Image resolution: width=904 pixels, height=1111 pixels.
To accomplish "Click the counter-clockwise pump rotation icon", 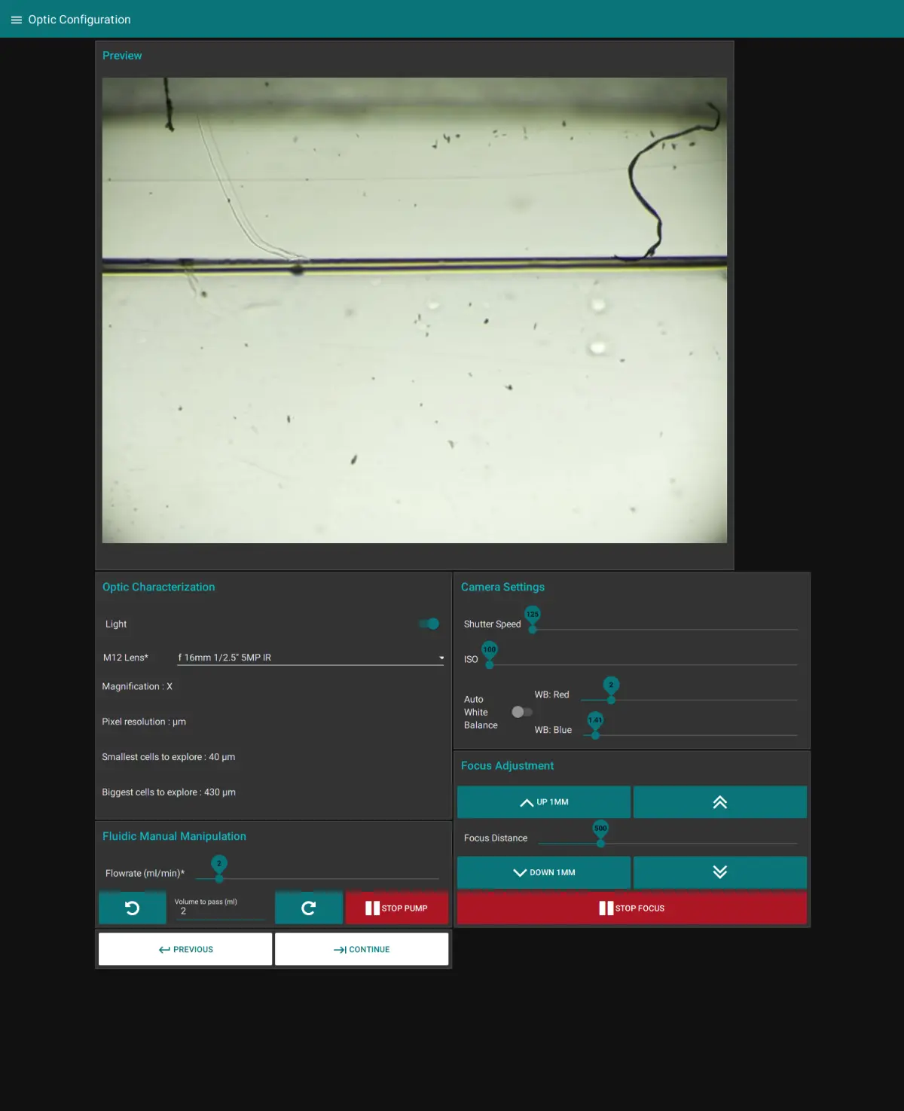I will tap(133, 908).
